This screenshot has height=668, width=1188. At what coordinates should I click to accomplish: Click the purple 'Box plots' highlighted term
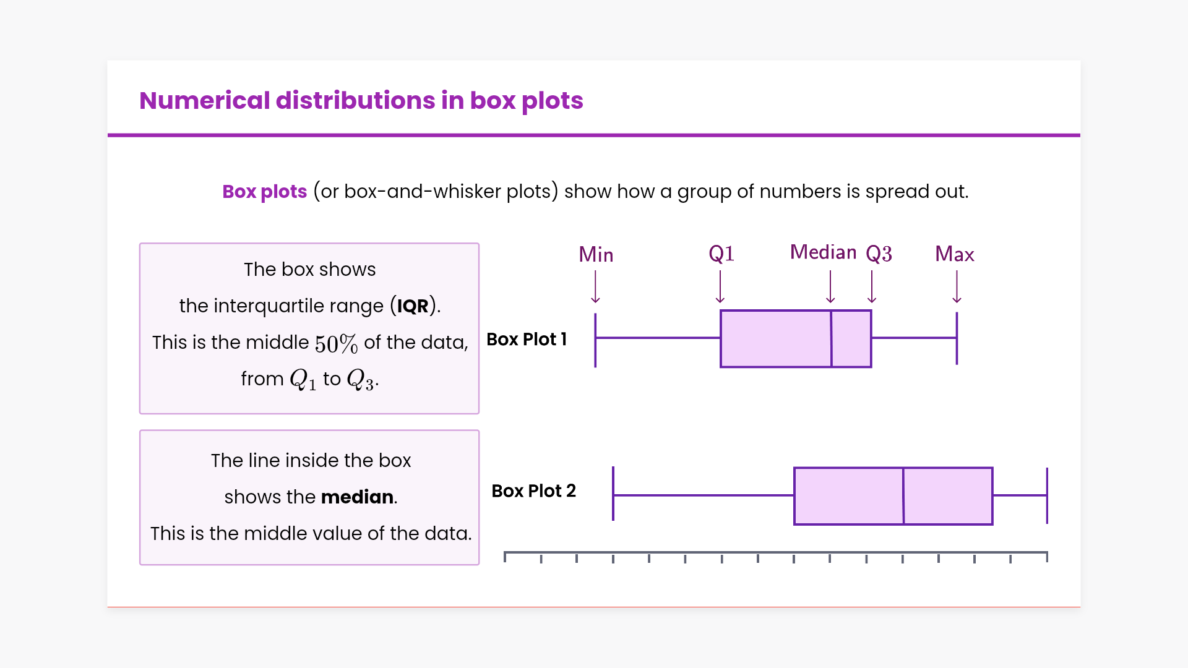pos(264,192)
